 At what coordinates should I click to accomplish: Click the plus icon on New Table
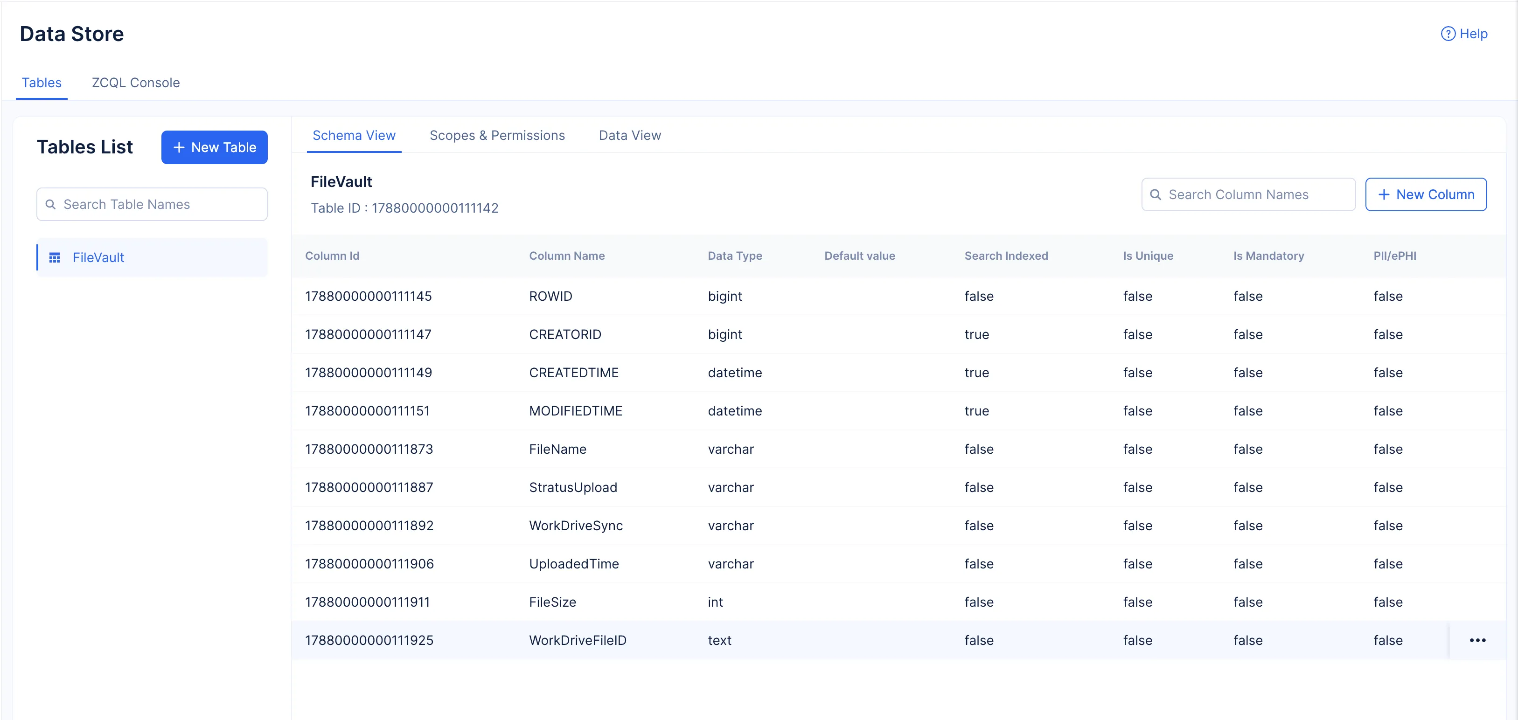click(179, 147)
